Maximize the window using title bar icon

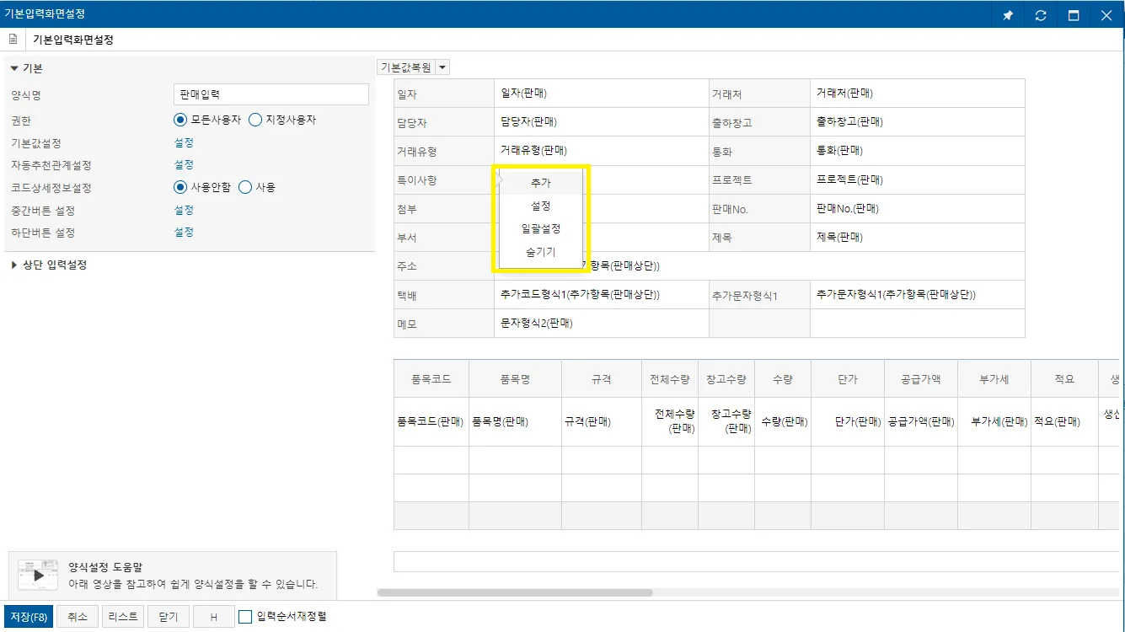[x=1074, y=15]
